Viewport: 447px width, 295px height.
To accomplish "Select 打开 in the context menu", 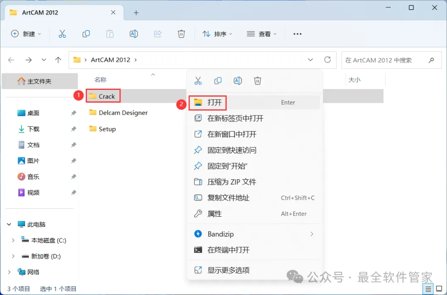I will (254, 102).
